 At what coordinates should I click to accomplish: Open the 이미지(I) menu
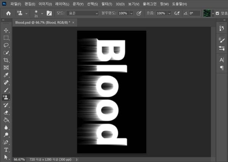[45, 4]
